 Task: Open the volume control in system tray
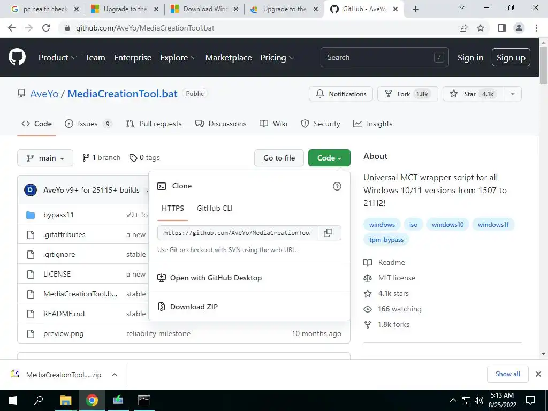(479, 400)
